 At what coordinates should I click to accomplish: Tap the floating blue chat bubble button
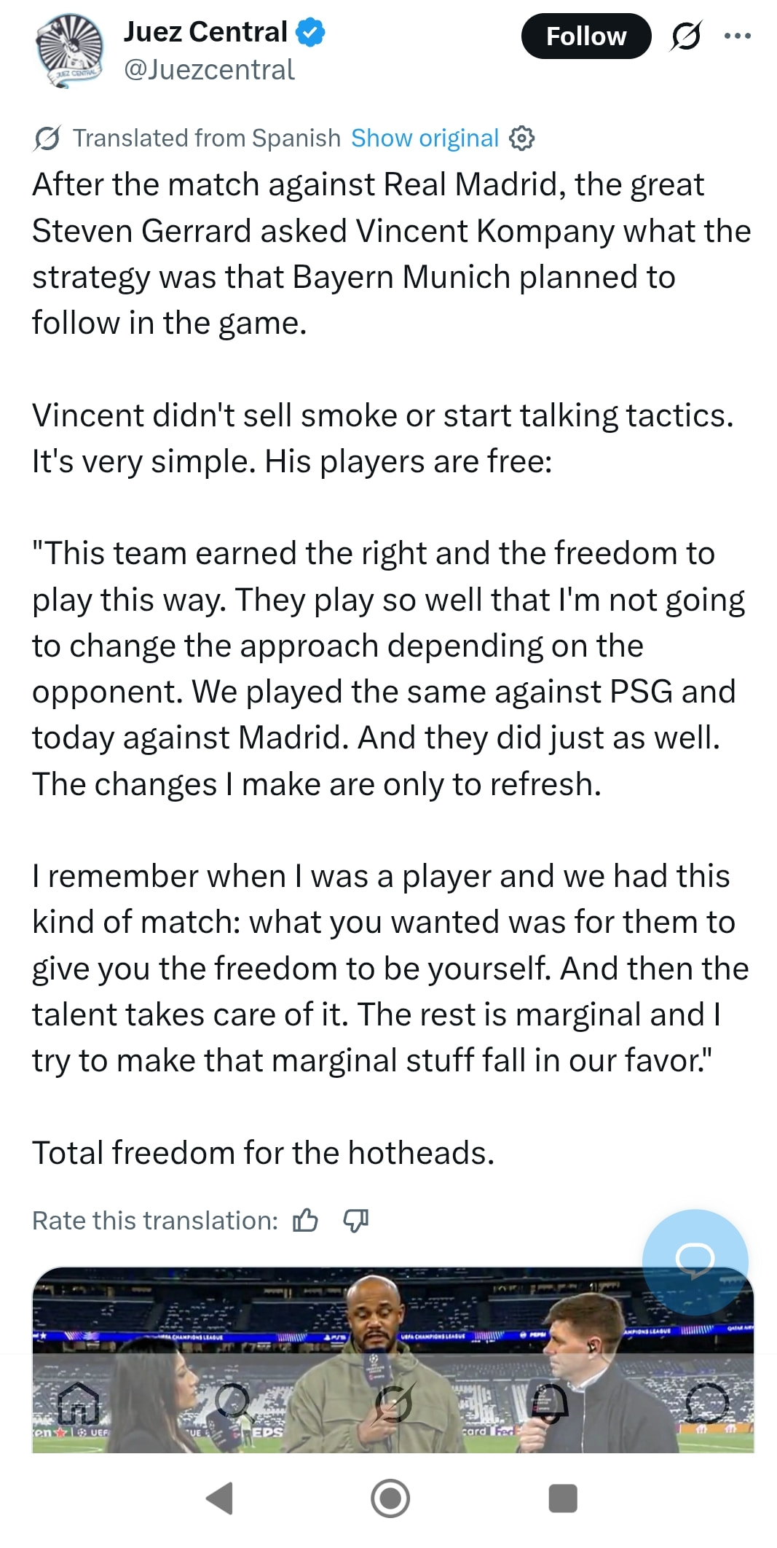pyautogui.click(x=695, y=1260)
